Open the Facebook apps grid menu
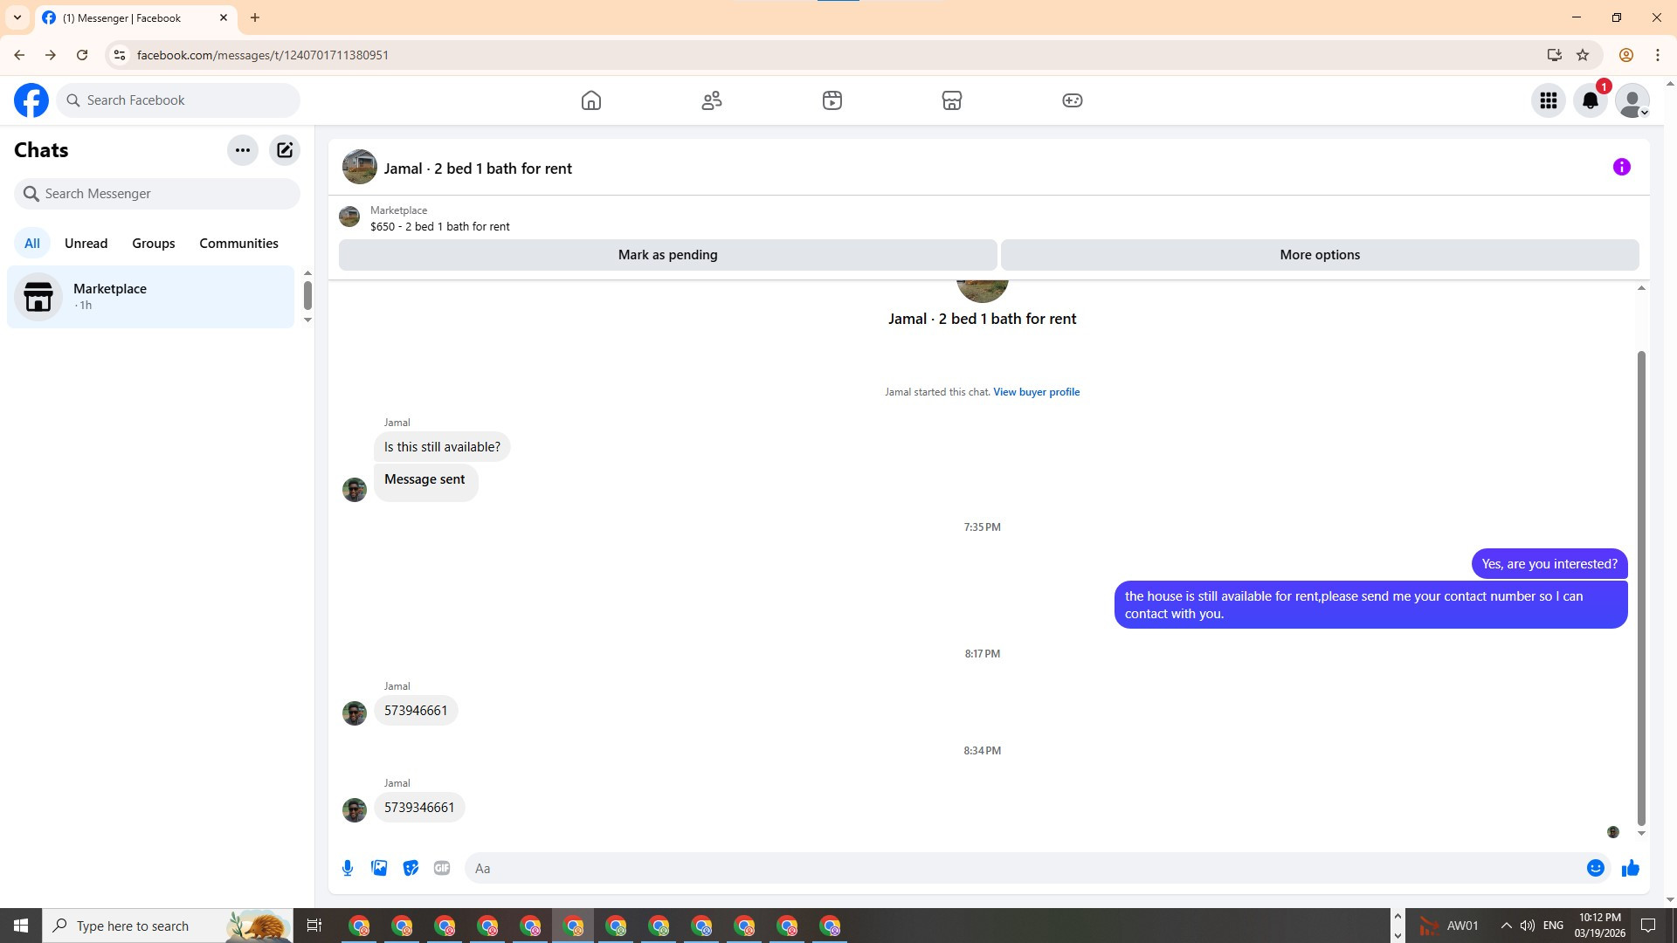The width and height of the screenshot is (1677, 943). point(1548,100)
